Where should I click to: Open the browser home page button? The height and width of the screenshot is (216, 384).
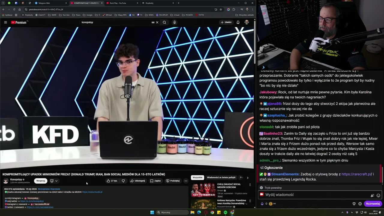pyautogui.click(x=19, y=9)
